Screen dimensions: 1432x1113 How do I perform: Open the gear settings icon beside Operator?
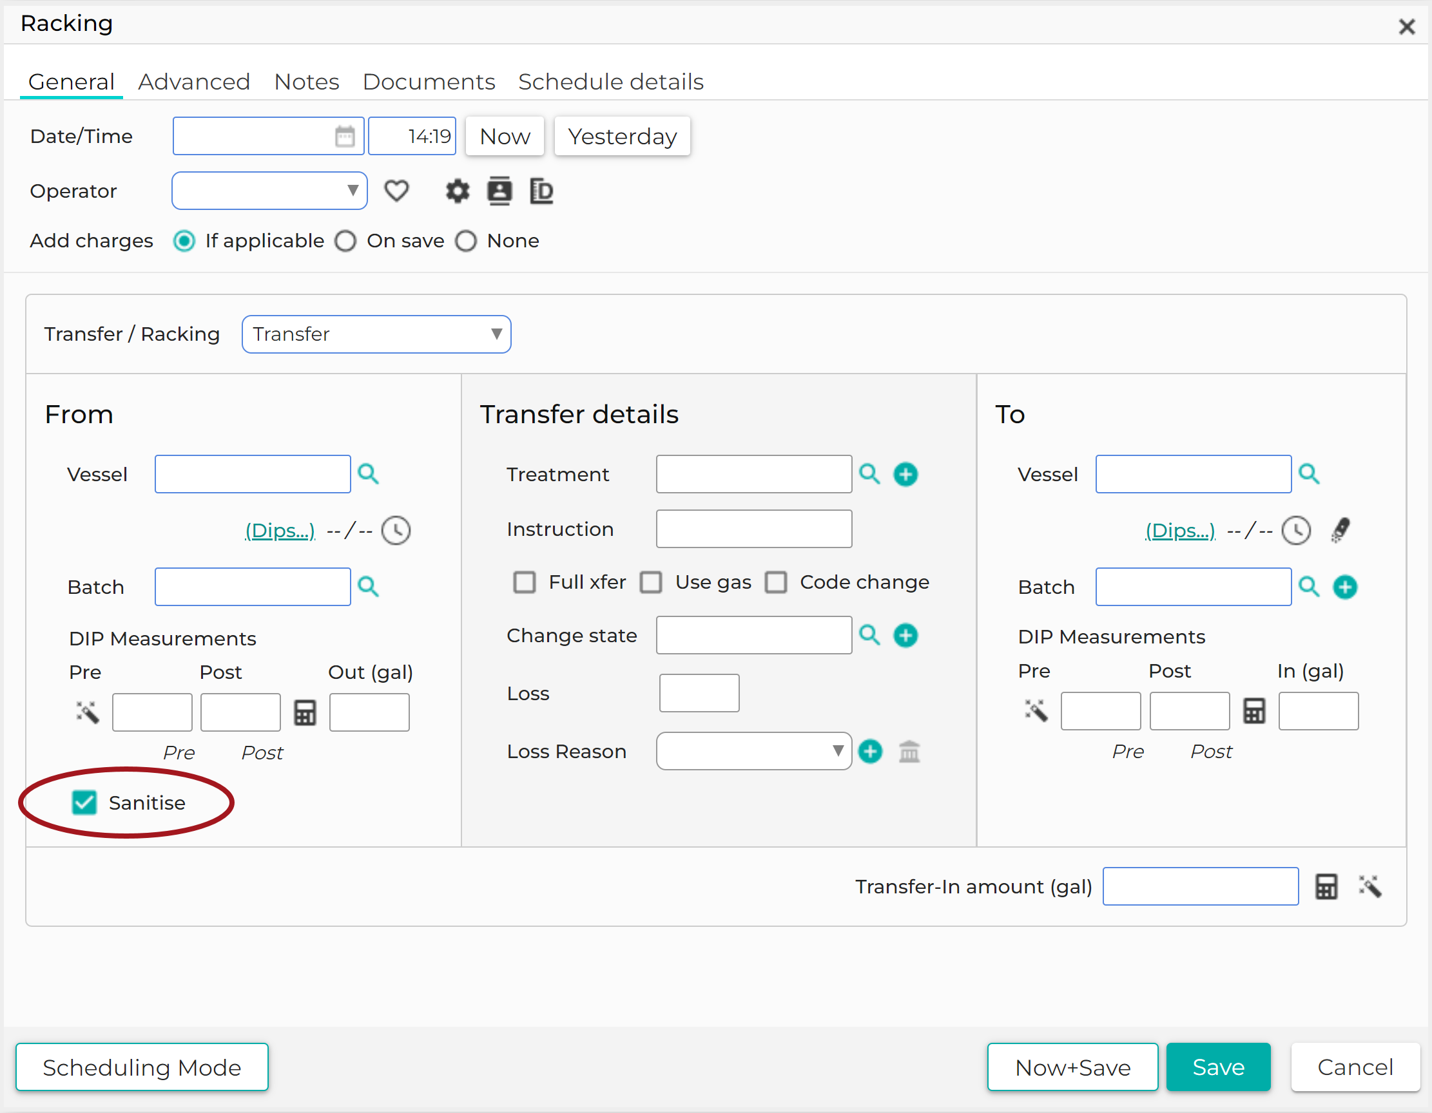coord(458,191)
